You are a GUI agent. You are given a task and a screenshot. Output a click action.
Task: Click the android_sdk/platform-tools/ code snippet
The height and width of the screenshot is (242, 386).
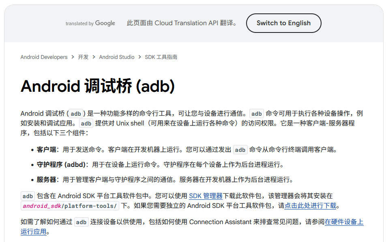(70, 206)
